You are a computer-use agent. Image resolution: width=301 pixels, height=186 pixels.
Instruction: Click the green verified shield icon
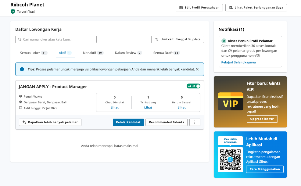click(13, 12)
